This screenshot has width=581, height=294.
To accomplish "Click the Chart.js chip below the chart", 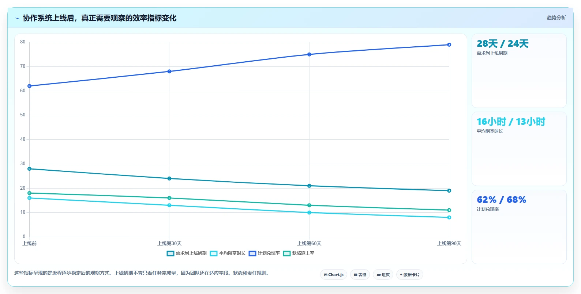I will 334,275.
